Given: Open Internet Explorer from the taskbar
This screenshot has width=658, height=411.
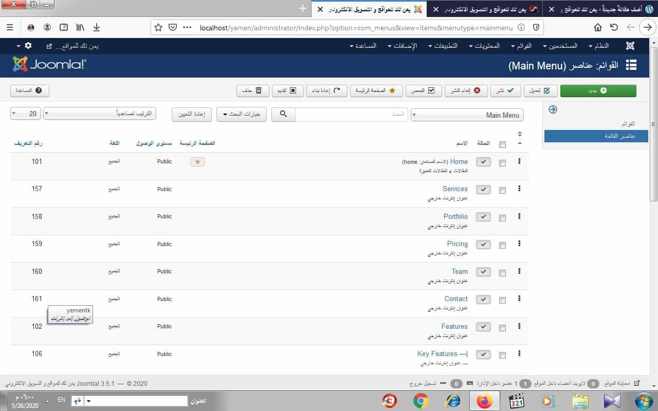Looking at the screenshot, I should point(452,401).
